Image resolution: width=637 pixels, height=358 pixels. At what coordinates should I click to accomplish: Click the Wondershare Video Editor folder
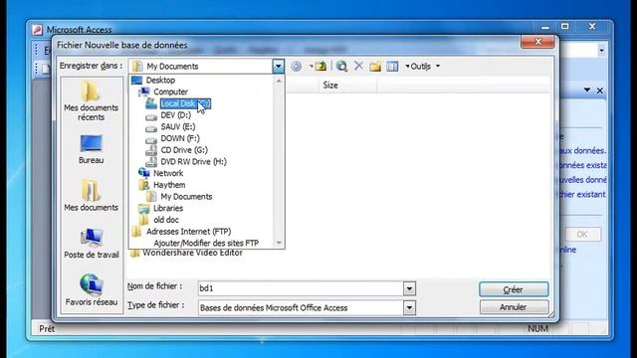tap(192, 253)
